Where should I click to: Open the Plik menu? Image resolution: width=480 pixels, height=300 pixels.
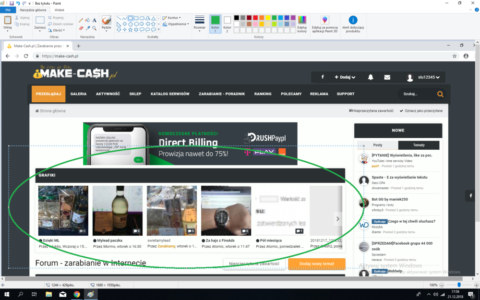[8, 10]
